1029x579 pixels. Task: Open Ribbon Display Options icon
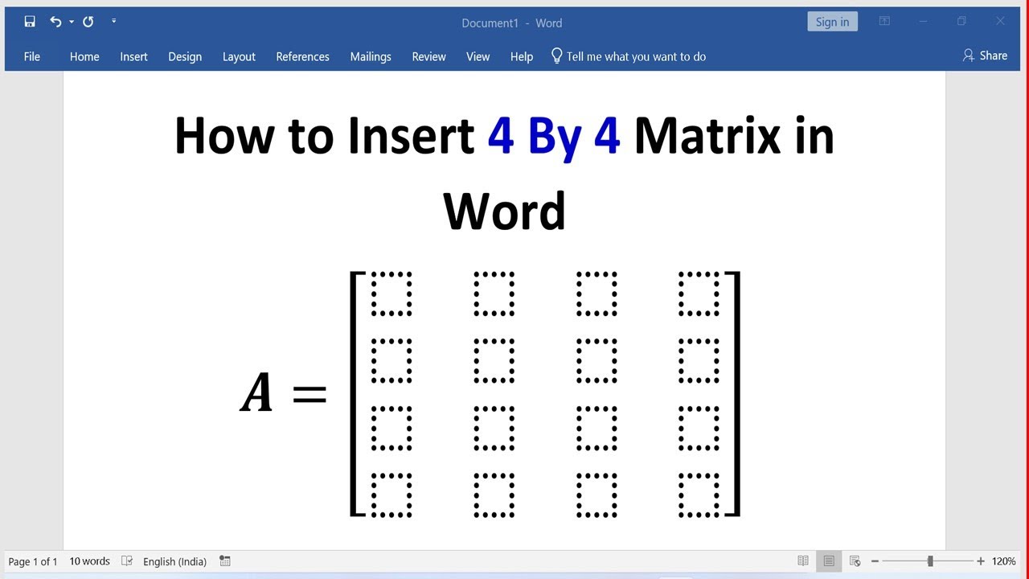(884, 22)
